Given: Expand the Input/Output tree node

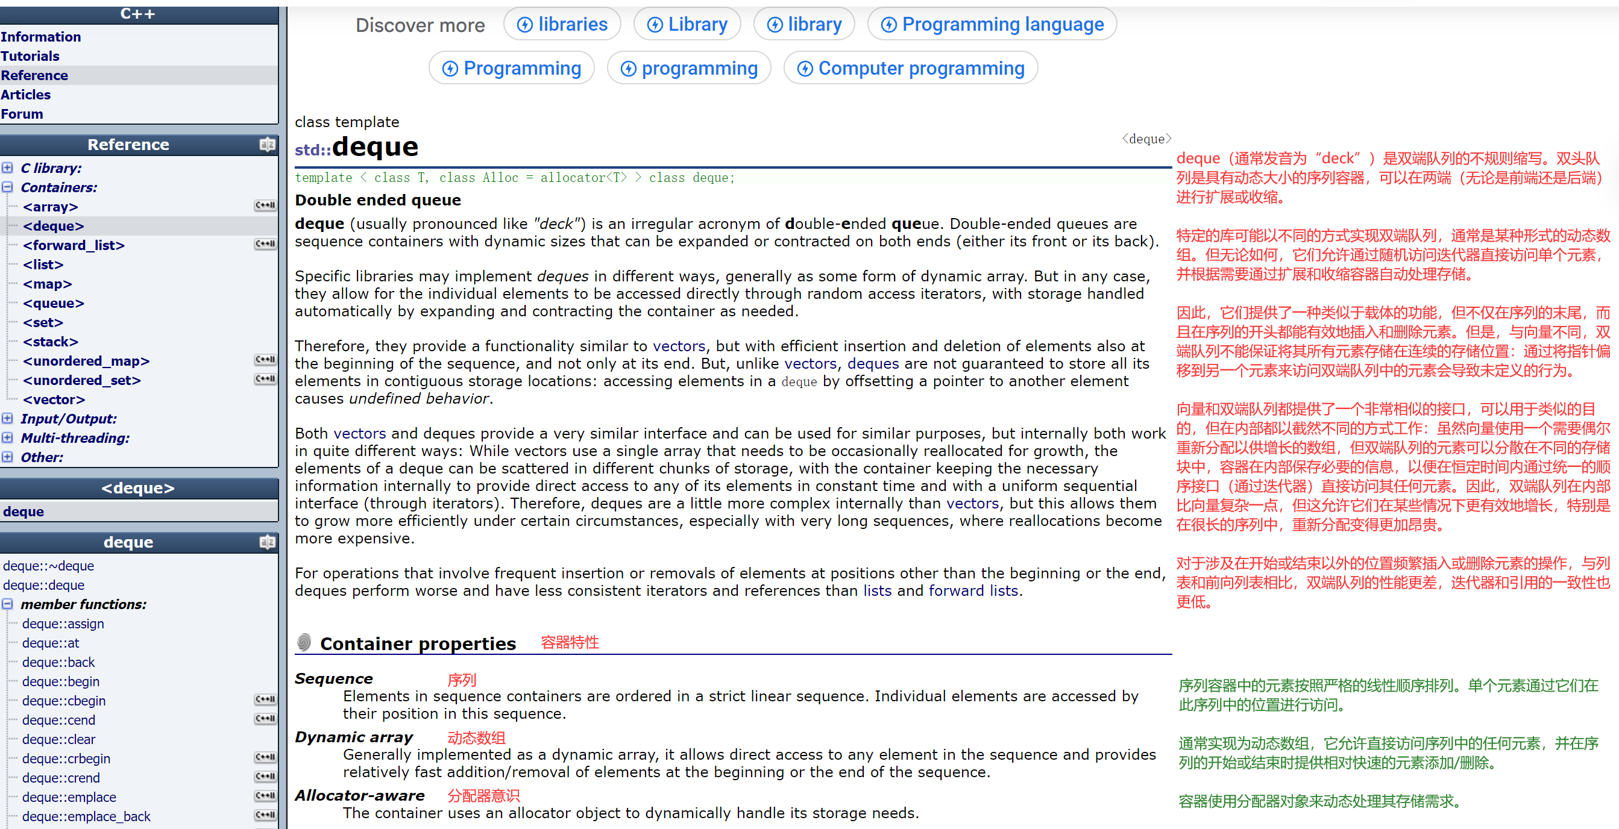Looking at the screenshot, I should 7,418.
